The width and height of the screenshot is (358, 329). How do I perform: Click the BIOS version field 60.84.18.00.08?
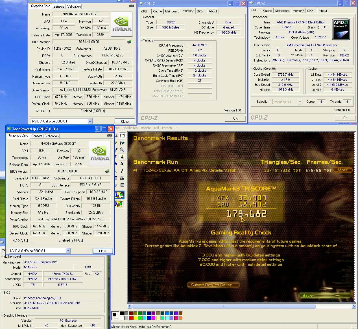(67, 171)
